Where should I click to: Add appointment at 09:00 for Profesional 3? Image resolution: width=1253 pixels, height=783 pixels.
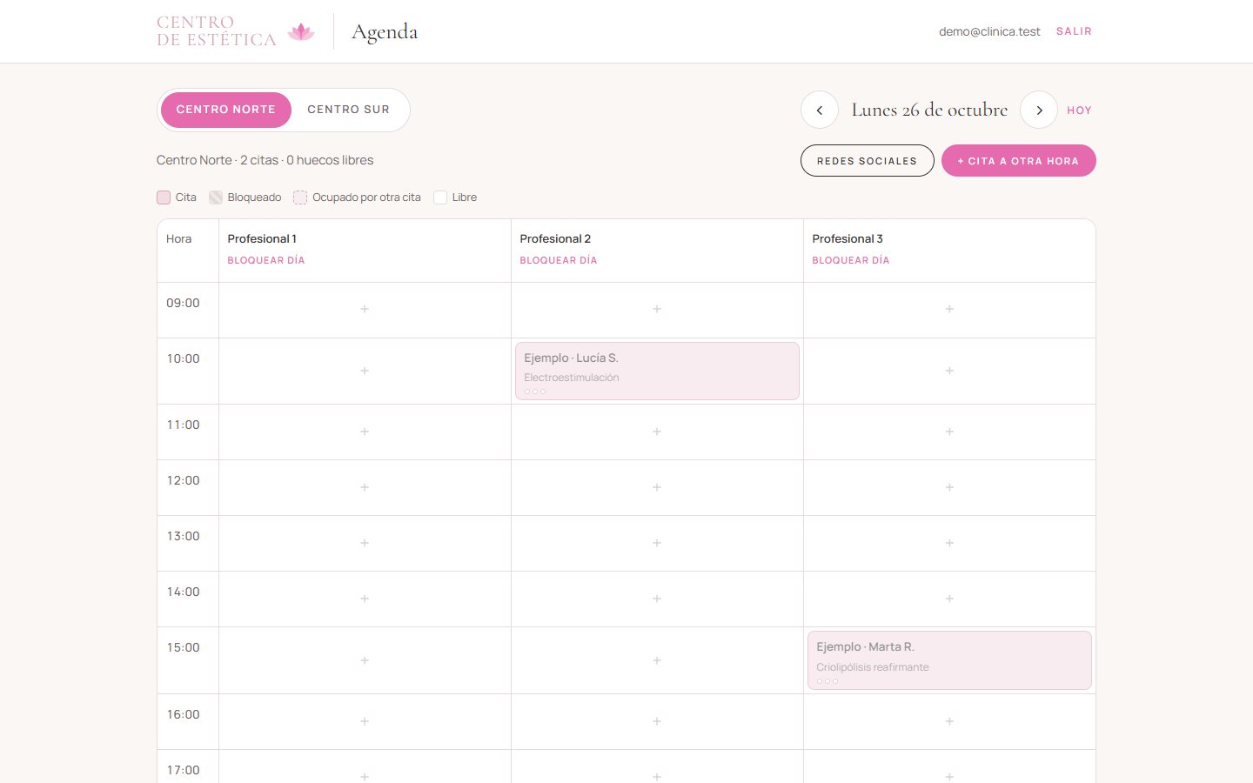[x=949, y=310]
